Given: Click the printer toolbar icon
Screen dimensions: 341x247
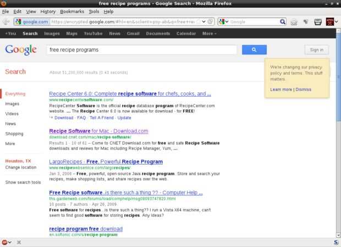Looking at the screenshot, I should tap(318, 22).
